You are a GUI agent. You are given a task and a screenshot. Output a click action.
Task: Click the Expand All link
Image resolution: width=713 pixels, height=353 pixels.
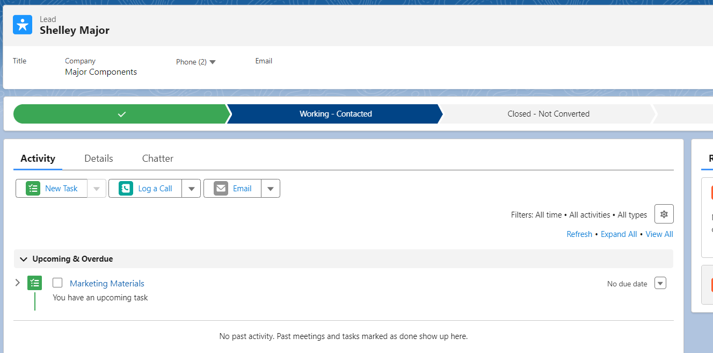[619, 234]
